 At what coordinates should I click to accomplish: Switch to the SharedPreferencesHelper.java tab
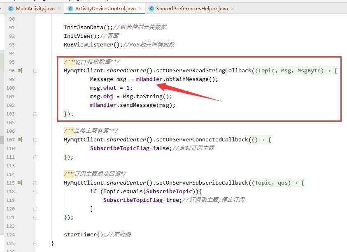192,8
